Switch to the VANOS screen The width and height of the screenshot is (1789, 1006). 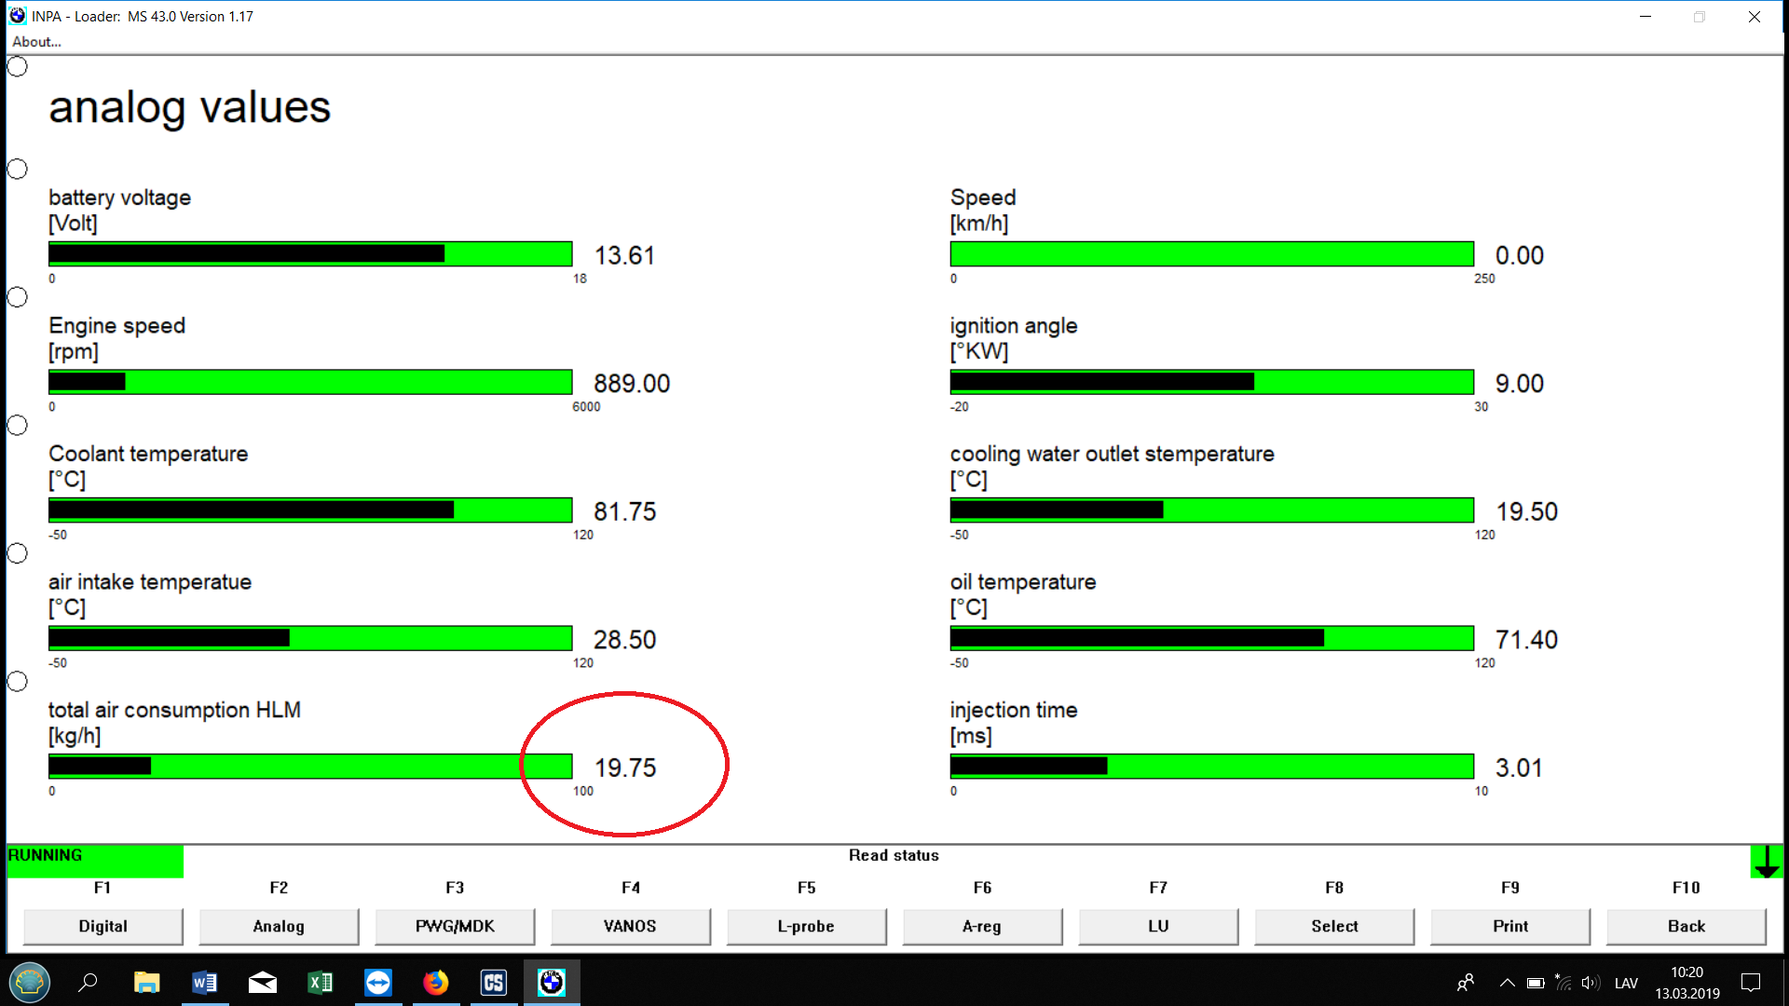tap(630, 926)
